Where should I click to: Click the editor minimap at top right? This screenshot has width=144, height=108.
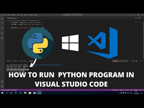[x=136, y=22]
